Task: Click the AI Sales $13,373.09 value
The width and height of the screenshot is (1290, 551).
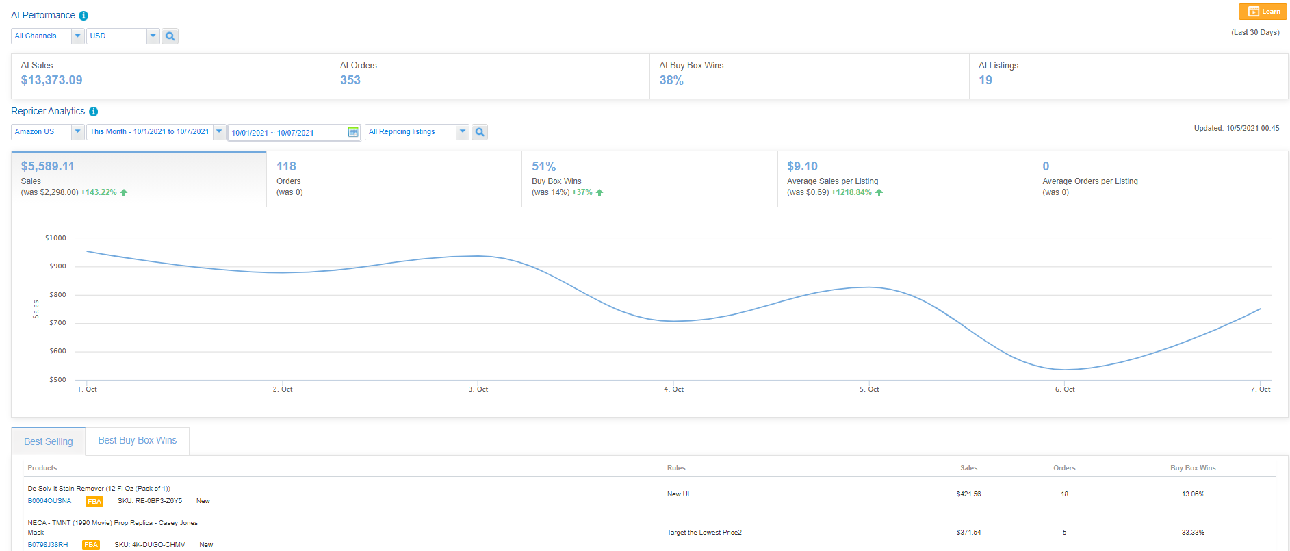Action: pos(51,80)
